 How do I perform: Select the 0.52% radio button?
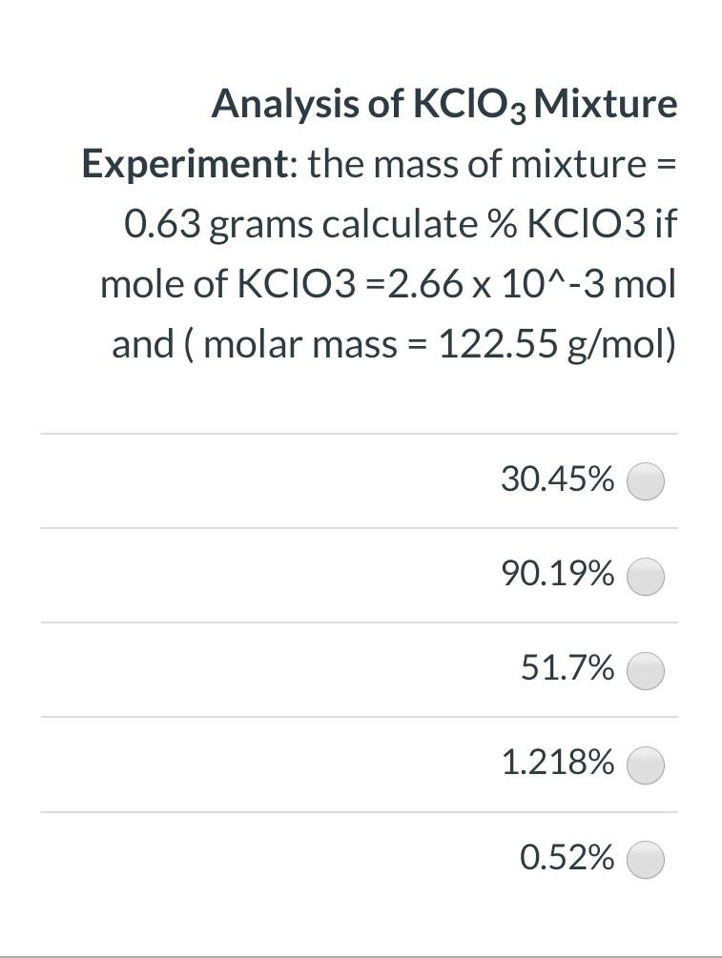(645, 858)
